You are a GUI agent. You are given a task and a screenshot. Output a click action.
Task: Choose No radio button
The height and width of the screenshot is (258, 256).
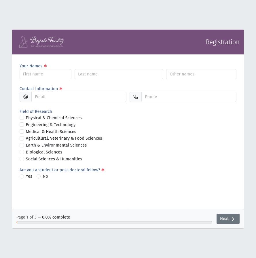39,177
